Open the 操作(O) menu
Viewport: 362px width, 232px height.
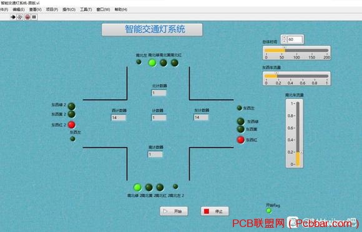[x=69, y=9]
